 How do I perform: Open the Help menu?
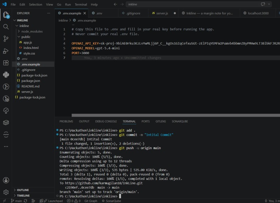[x=94, y=5]
